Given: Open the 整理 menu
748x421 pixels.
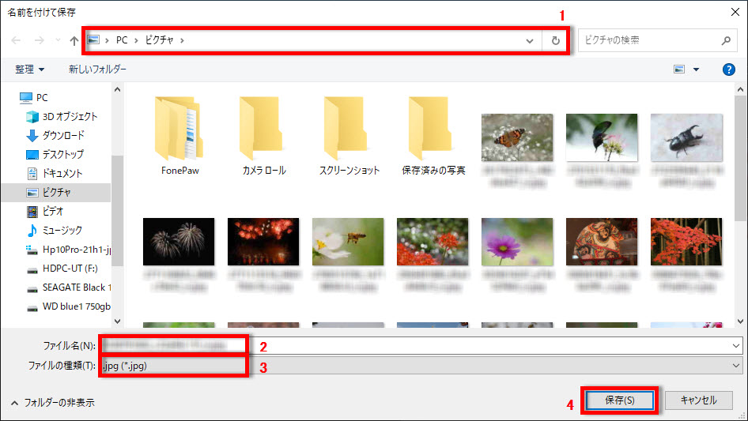Looking at the screenshot, I should click(30, 70).
